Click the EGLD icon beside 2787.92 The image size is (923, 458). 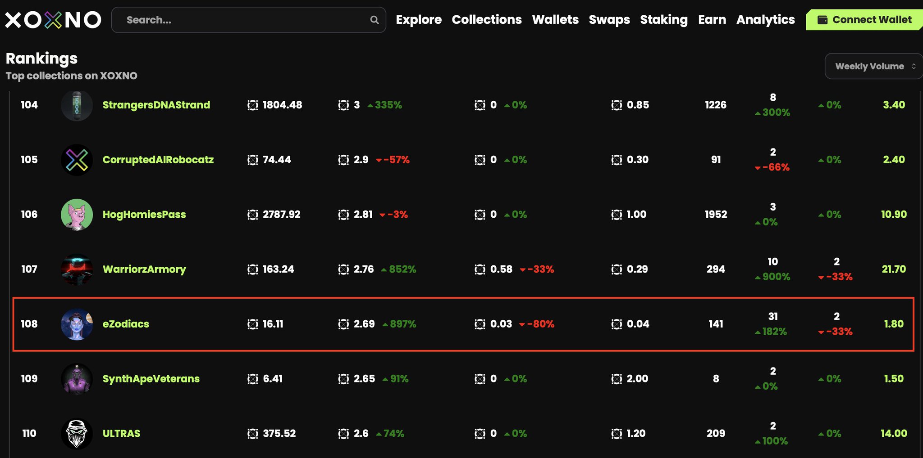pos(253,215)
